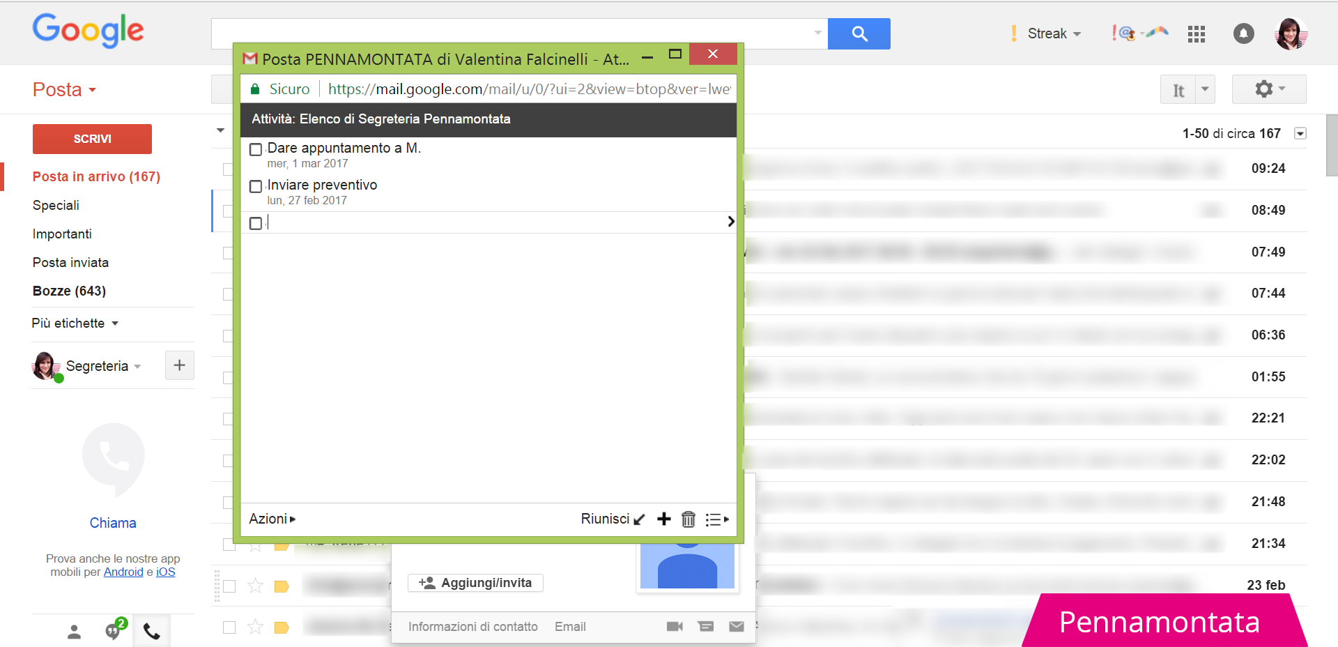This screenshot has width=1338, height=647.
Task: Click the settings gear icon
Action: (x=1268, y=89)
